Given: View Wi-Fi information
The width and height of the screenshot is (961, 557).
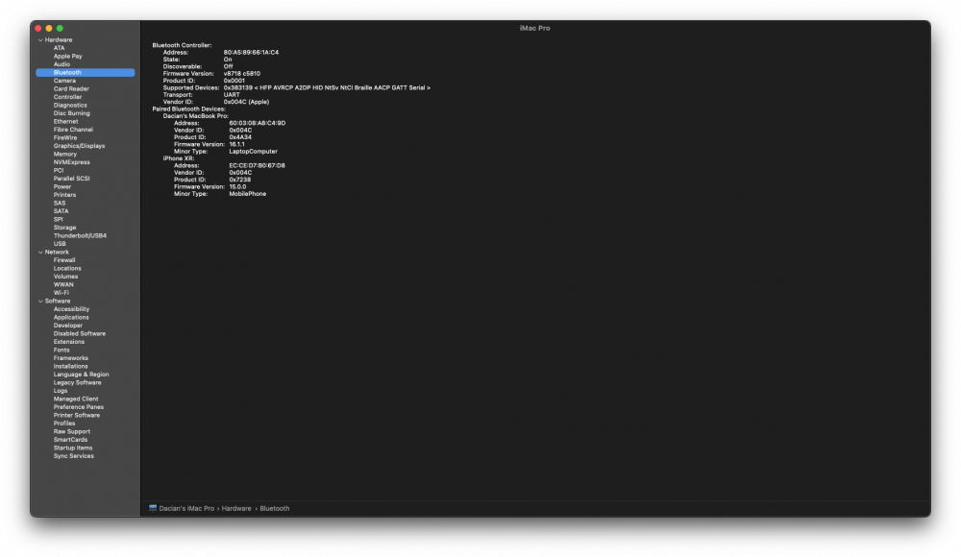Looking at the screenshot, I should coord(62,293).
